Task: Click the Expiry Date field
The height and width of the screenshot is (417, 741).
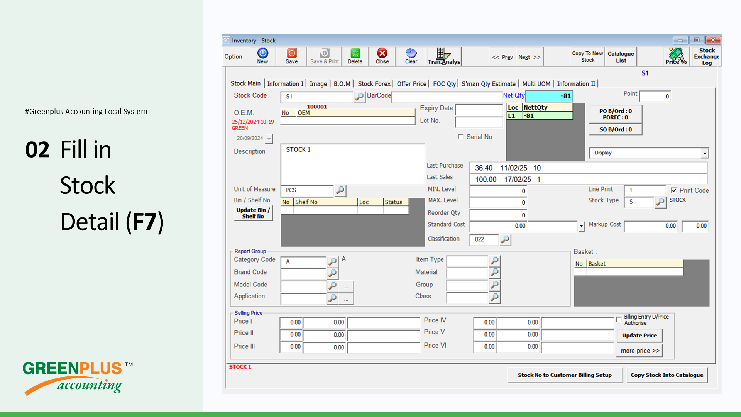Action: point(479,110)
